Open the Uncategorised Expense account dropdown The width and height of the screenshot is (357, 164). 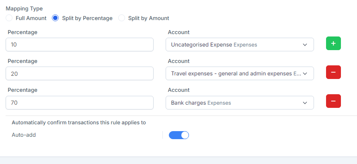[x=240, y=45]
